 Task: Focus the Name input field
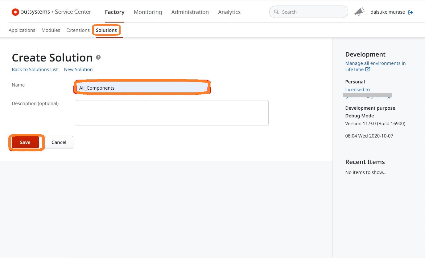142,88
